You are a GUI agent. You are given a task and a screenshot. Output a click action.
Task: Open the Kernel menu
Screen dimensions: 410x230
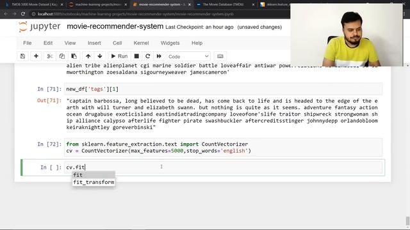point(141,43)
